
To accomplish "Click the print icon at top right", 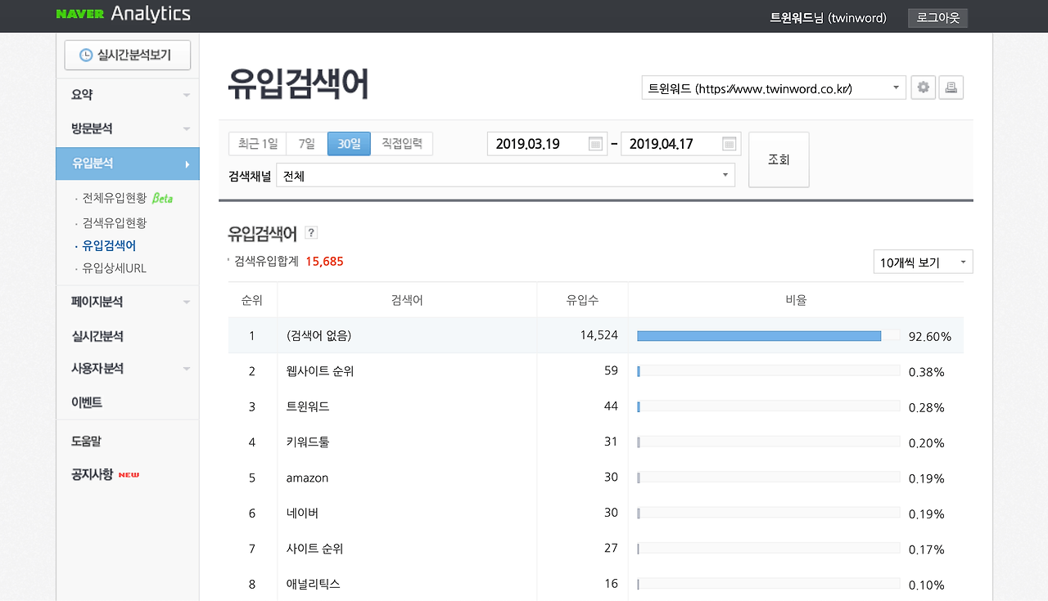I will 951,87.
